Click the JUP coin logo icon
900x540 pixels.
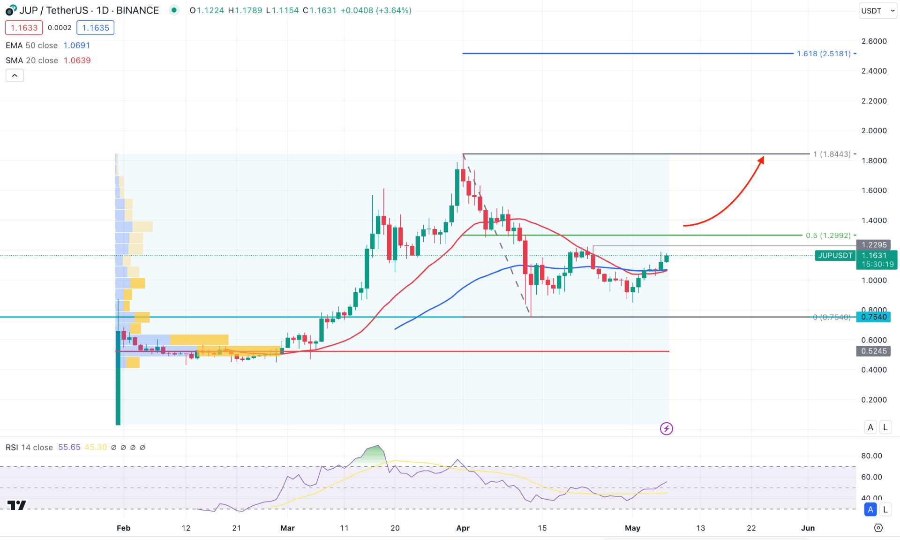pyautogui.click(x=11, y=10)
